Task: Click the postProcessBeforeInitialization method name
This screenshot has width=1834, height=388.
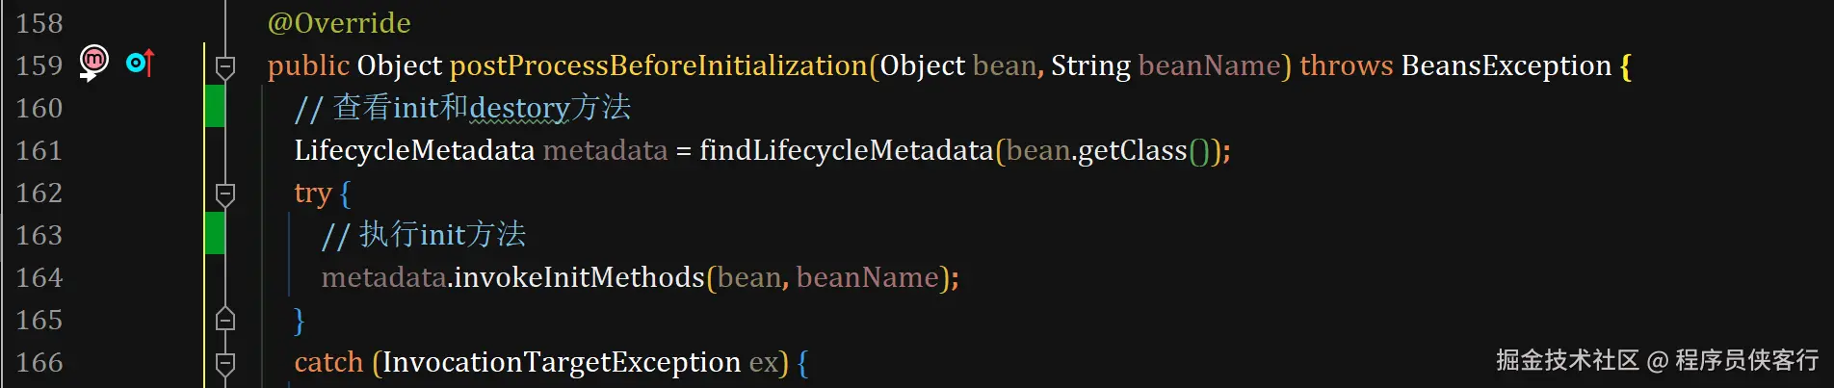Action: [659, 65]
